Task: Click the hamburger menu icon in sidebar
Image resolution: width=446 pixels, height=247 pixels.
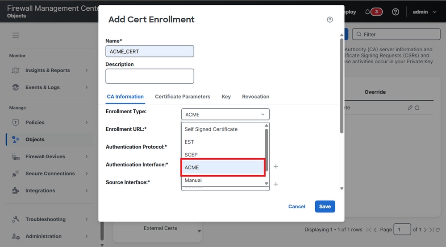Action: (x=16, y=35)
